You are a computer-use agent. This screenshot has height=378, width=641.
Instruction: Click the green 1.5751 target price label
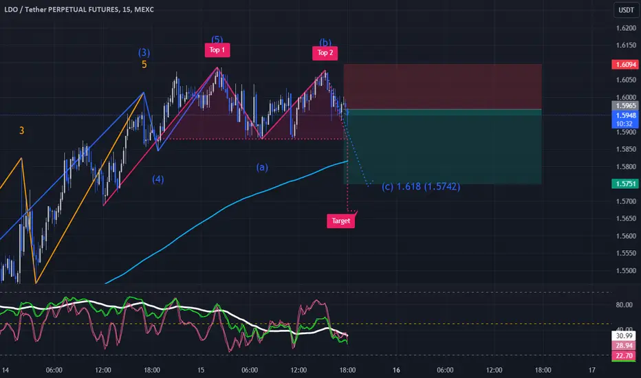click(x=625, y=184)
